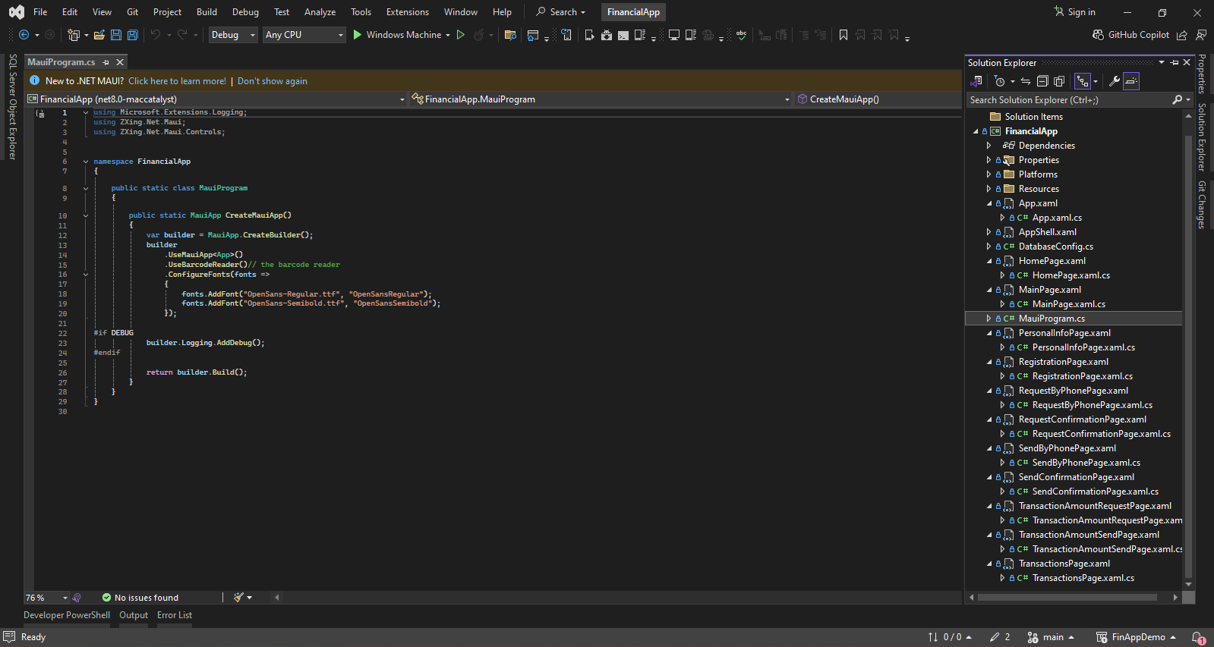Screen dimensions: 1214x647
Task: Click the code cleanup broom icon
Action: coord(239,598)
